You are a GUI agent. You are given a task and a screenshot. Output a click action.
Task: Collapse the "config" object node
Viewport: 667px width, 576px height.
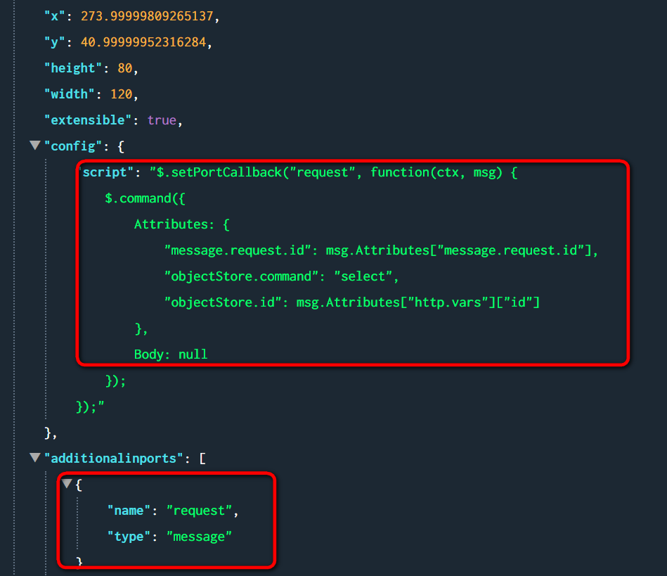(x=35, y=145)
